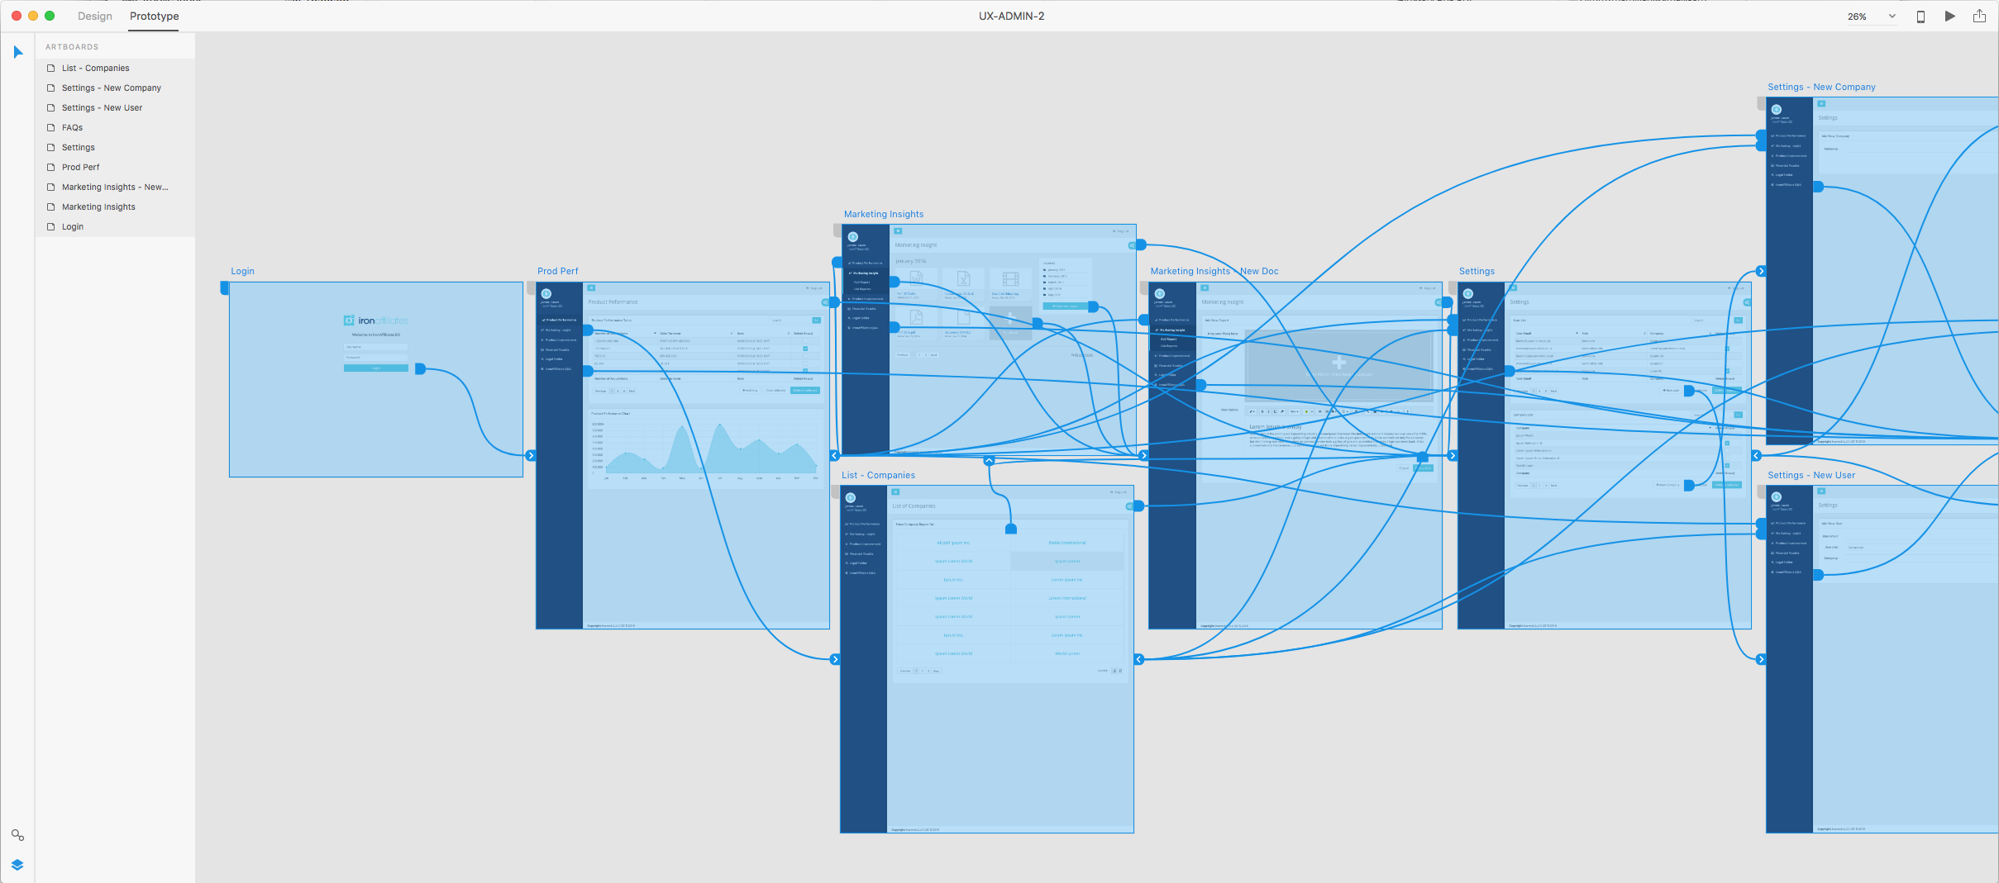Select List - Companies in artboards list

pyautogui.click(x=95, y=69)
